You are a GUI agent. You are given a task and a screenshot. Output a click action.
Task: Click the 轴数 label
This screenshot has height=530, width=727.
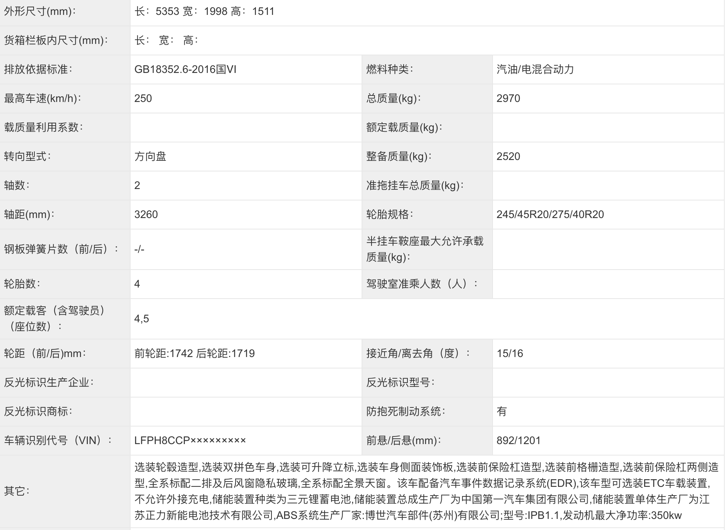pos(16,186)
